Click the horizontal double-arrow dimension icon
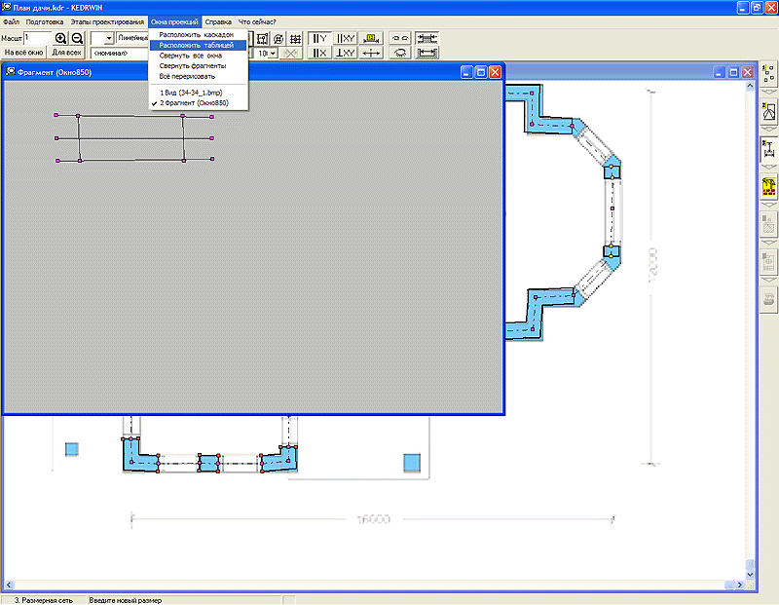 pyautogui.click(x=371, y=53)
